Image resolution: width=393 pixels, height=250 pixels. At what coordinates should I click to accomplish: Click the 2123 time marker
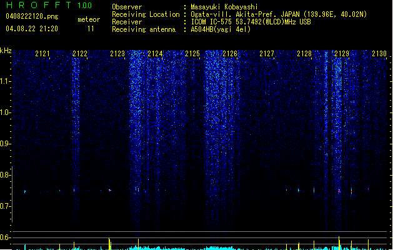click(x=117, y=54)
